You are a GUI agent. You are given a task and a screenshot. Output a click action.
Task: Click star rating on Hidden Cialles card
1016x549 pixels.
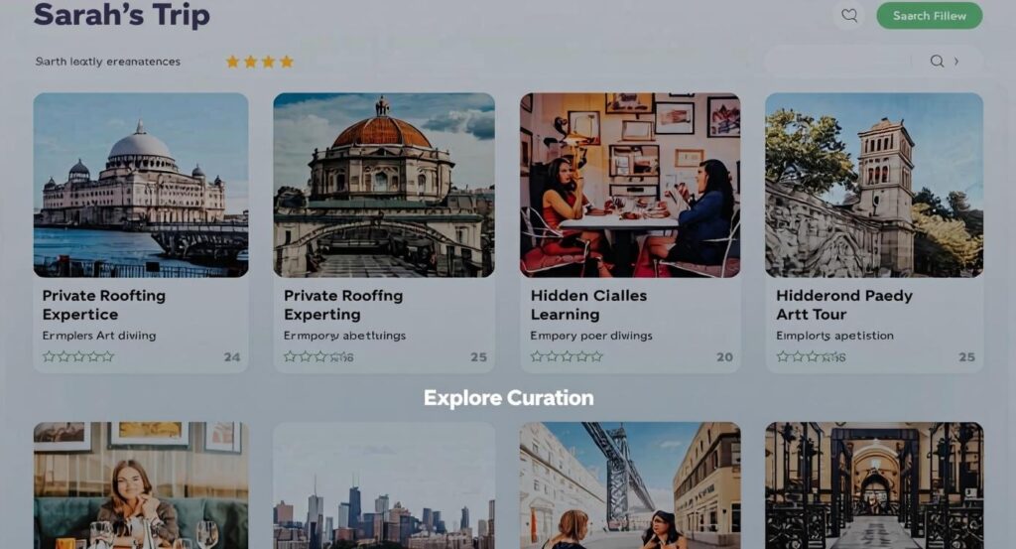(x=567, y=356)
